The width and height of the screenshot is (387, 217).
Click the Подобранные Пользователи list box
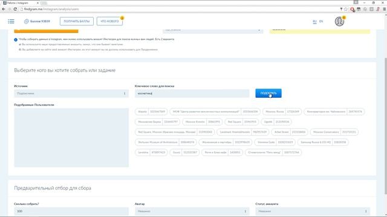click(71, 137)
